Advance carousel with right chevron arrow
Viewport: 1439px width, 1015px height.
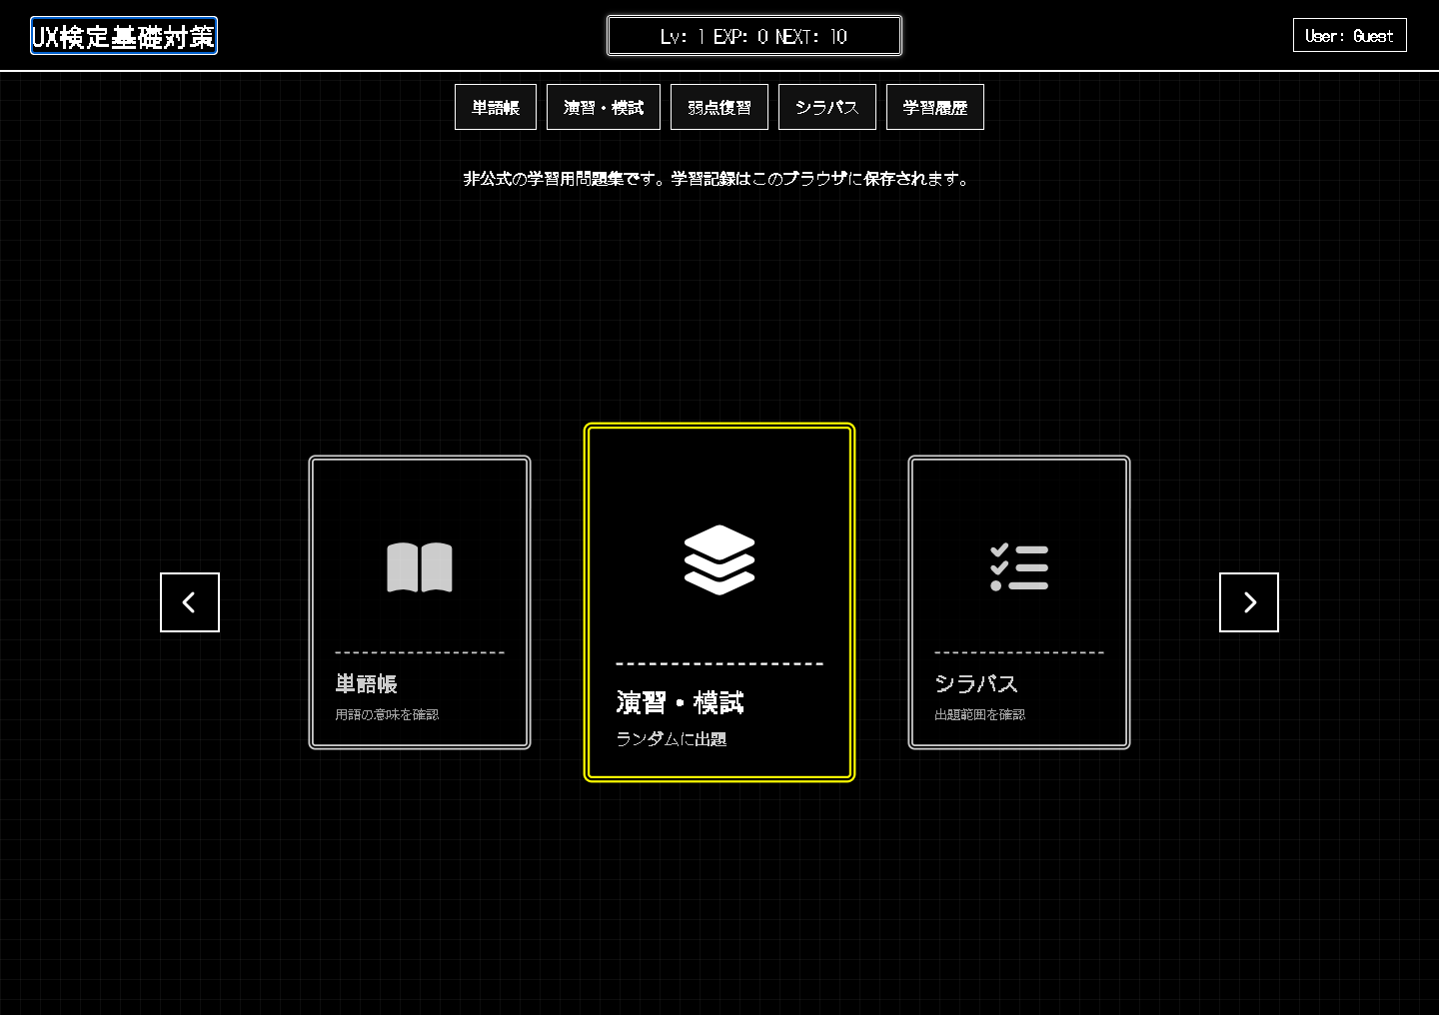tap(1249, 602)
